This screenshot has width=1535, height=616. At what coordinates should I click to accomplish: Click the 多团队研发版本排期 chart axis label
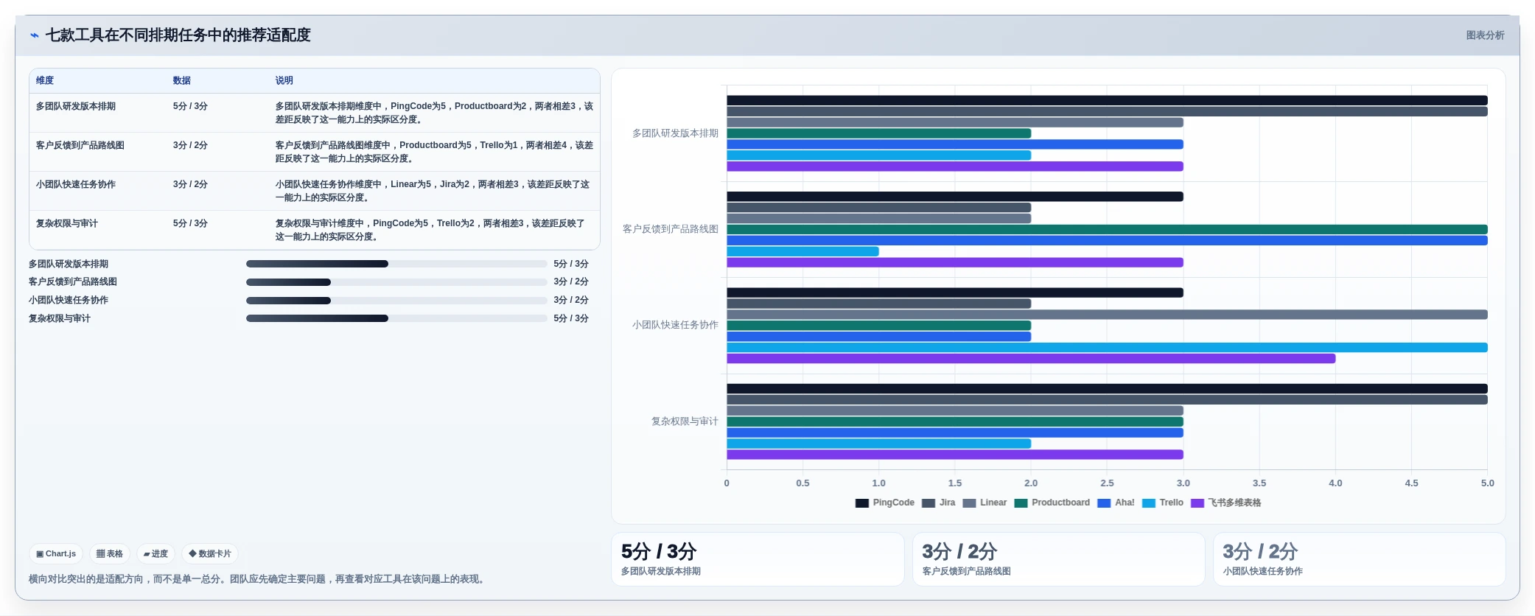[x=675, y=133]
